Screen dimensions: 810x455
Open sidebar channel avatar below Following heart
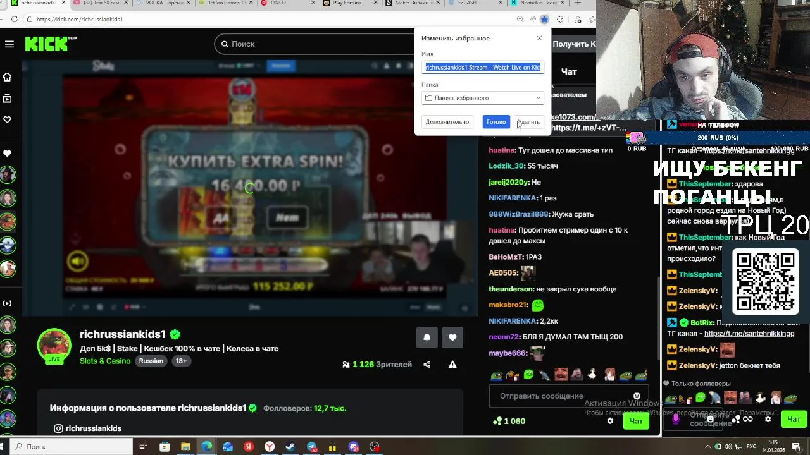click(8, 175)
